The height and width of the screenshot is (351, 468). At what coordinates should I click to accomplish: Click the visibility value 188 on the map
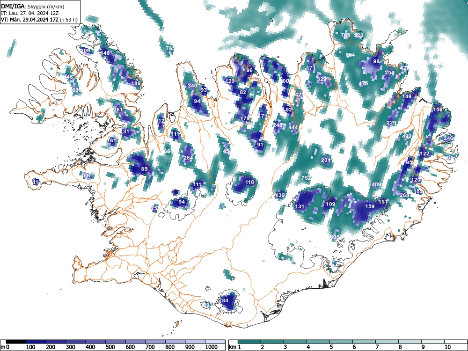click(136, 83)
